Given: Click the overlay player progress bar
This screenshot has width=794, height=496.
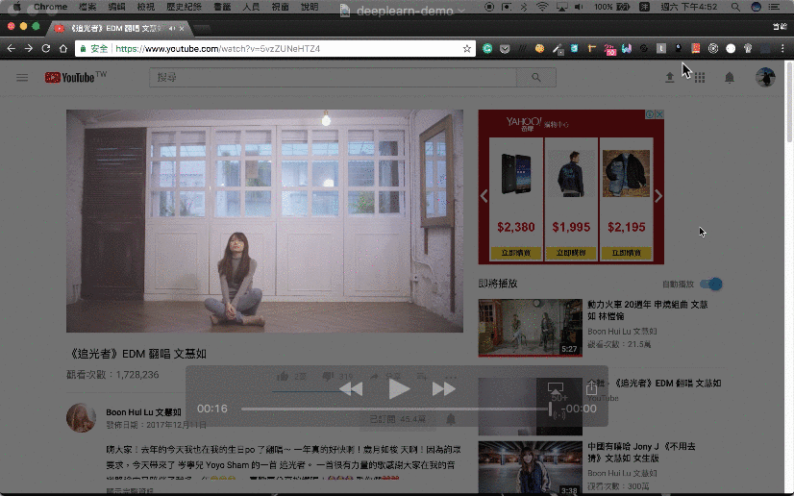Looking at the screenshot, I should click(395, 409).
